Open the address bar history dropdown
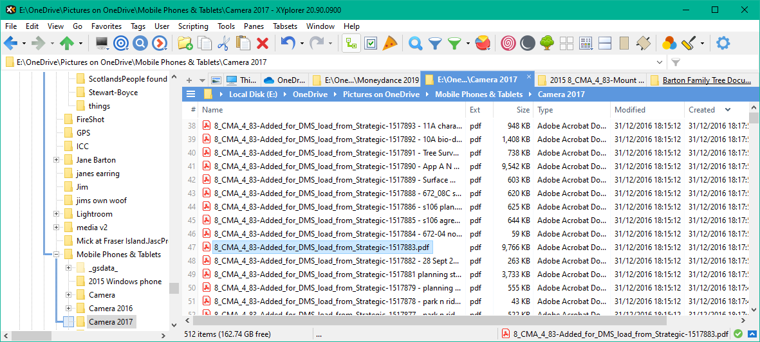760x342 pixels. pyautogui.click(x=658, y=62)
